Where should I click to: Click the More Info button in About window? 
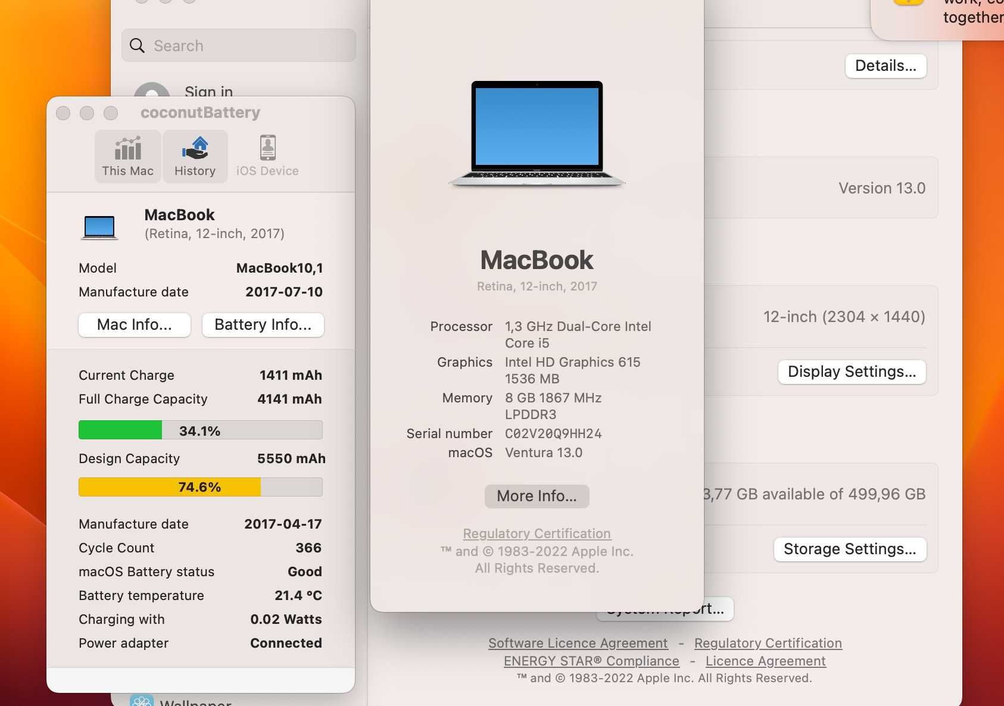point(537,496)
